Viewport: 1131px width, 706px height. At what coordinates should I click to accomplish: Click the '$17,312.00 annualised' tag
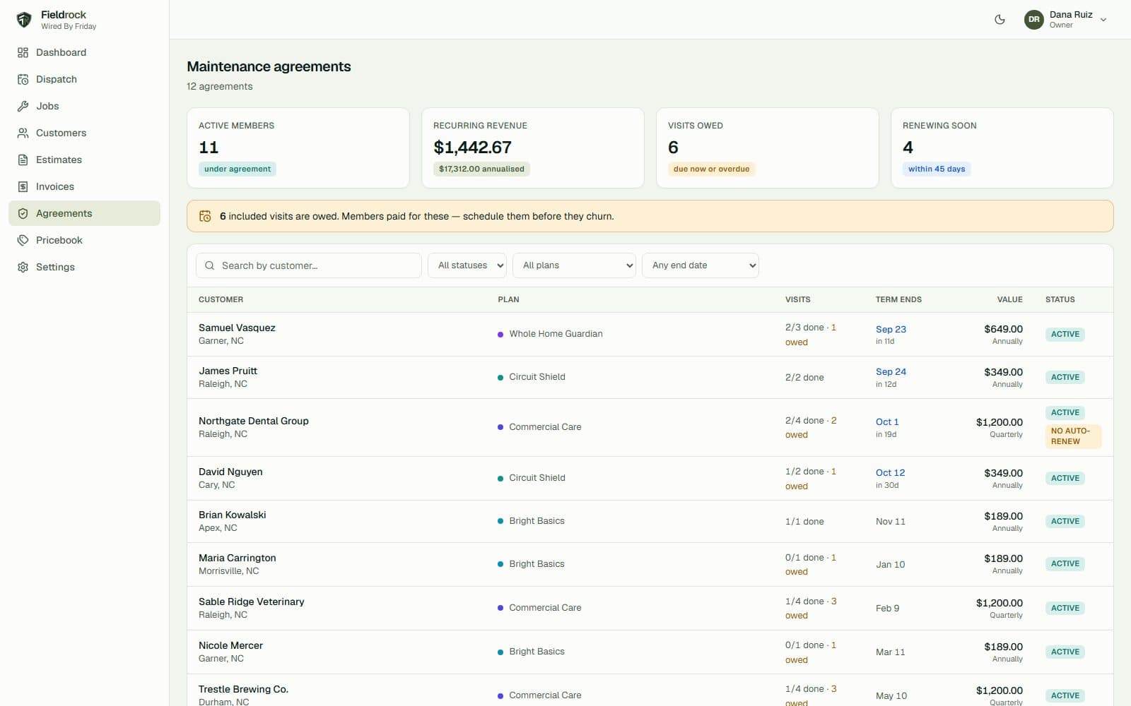point(481,169)
